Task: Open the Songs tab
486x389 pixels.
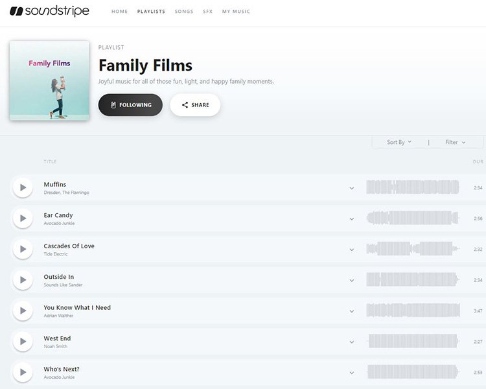Action: pos(184,12)
